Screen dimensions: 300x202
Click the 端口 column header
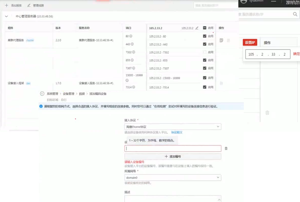[128, 28]
